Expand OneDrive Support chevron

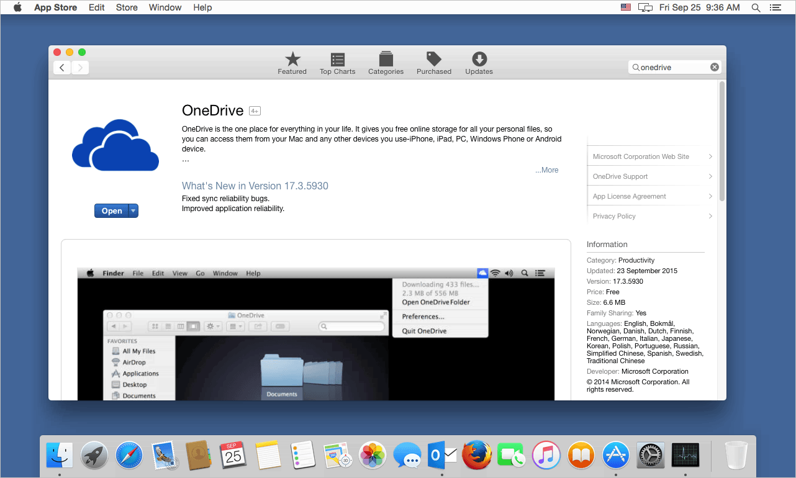click(710, 176)
